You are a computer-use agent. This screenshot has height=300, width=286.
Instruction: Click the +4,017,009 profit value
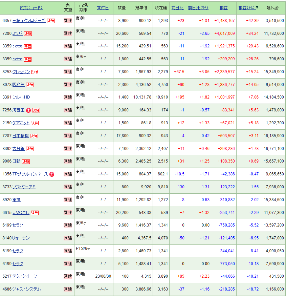tap(224, 34)
